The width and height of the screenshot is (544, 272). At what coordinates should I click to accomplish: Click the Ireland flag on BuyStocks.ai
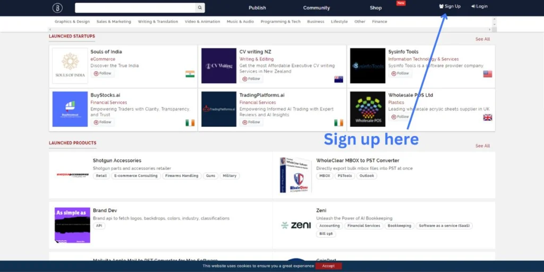190,123
